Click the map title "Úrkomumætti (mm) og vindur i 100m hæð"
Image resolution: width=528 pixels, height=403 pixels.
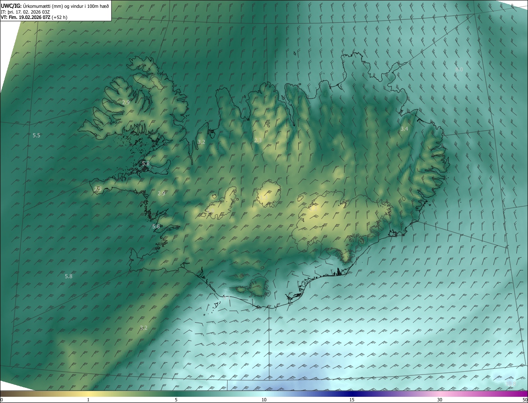pos(66,6)
